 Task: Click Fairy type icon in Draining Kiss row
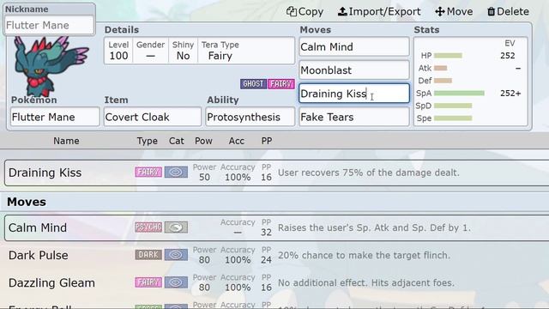[x=148, y=172]
